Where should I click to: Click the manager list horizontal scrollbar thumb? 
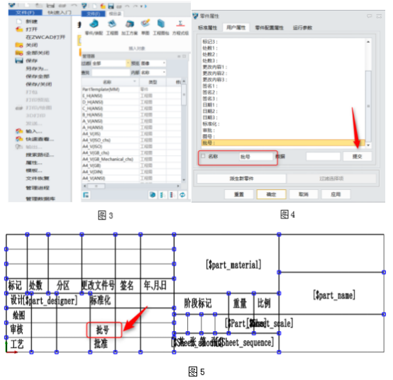click(96, 186)
